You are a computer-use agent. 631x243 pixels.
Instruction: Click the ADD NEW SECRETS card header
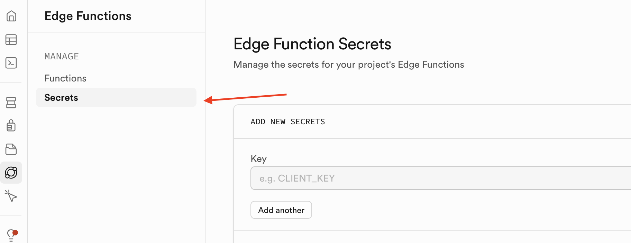coord(288,121)
